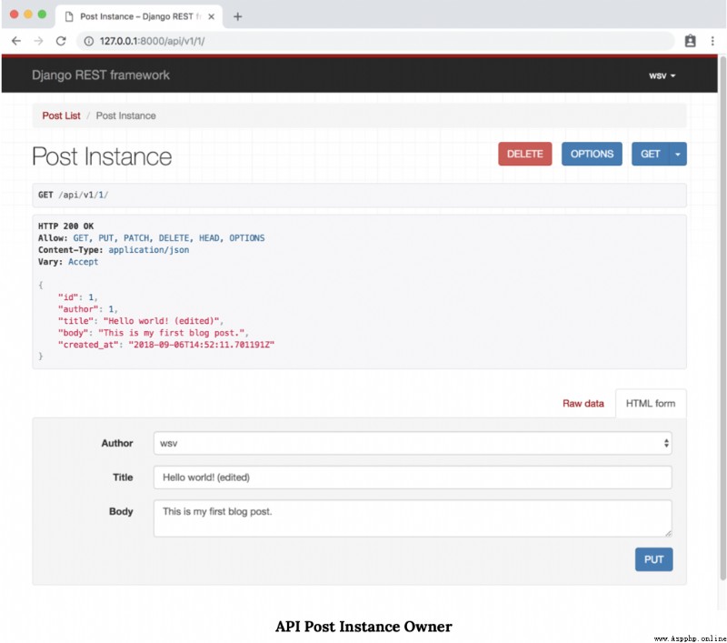Click the Title input field

(x=413, y=477)
